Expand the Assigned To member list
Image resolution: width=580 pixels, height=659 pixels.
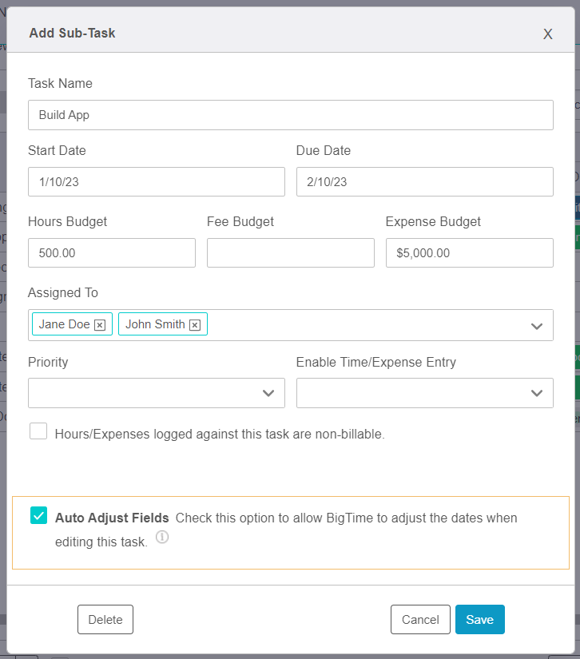coord(536,325)
